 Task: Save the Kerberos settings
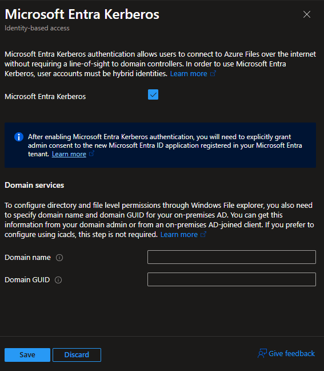pos(27,354)
